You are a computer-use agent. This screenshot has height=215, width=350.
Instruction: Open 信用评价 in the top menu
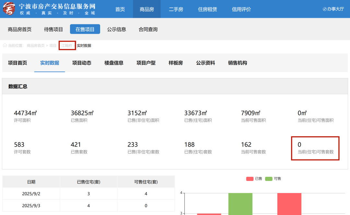pos(241,9)
